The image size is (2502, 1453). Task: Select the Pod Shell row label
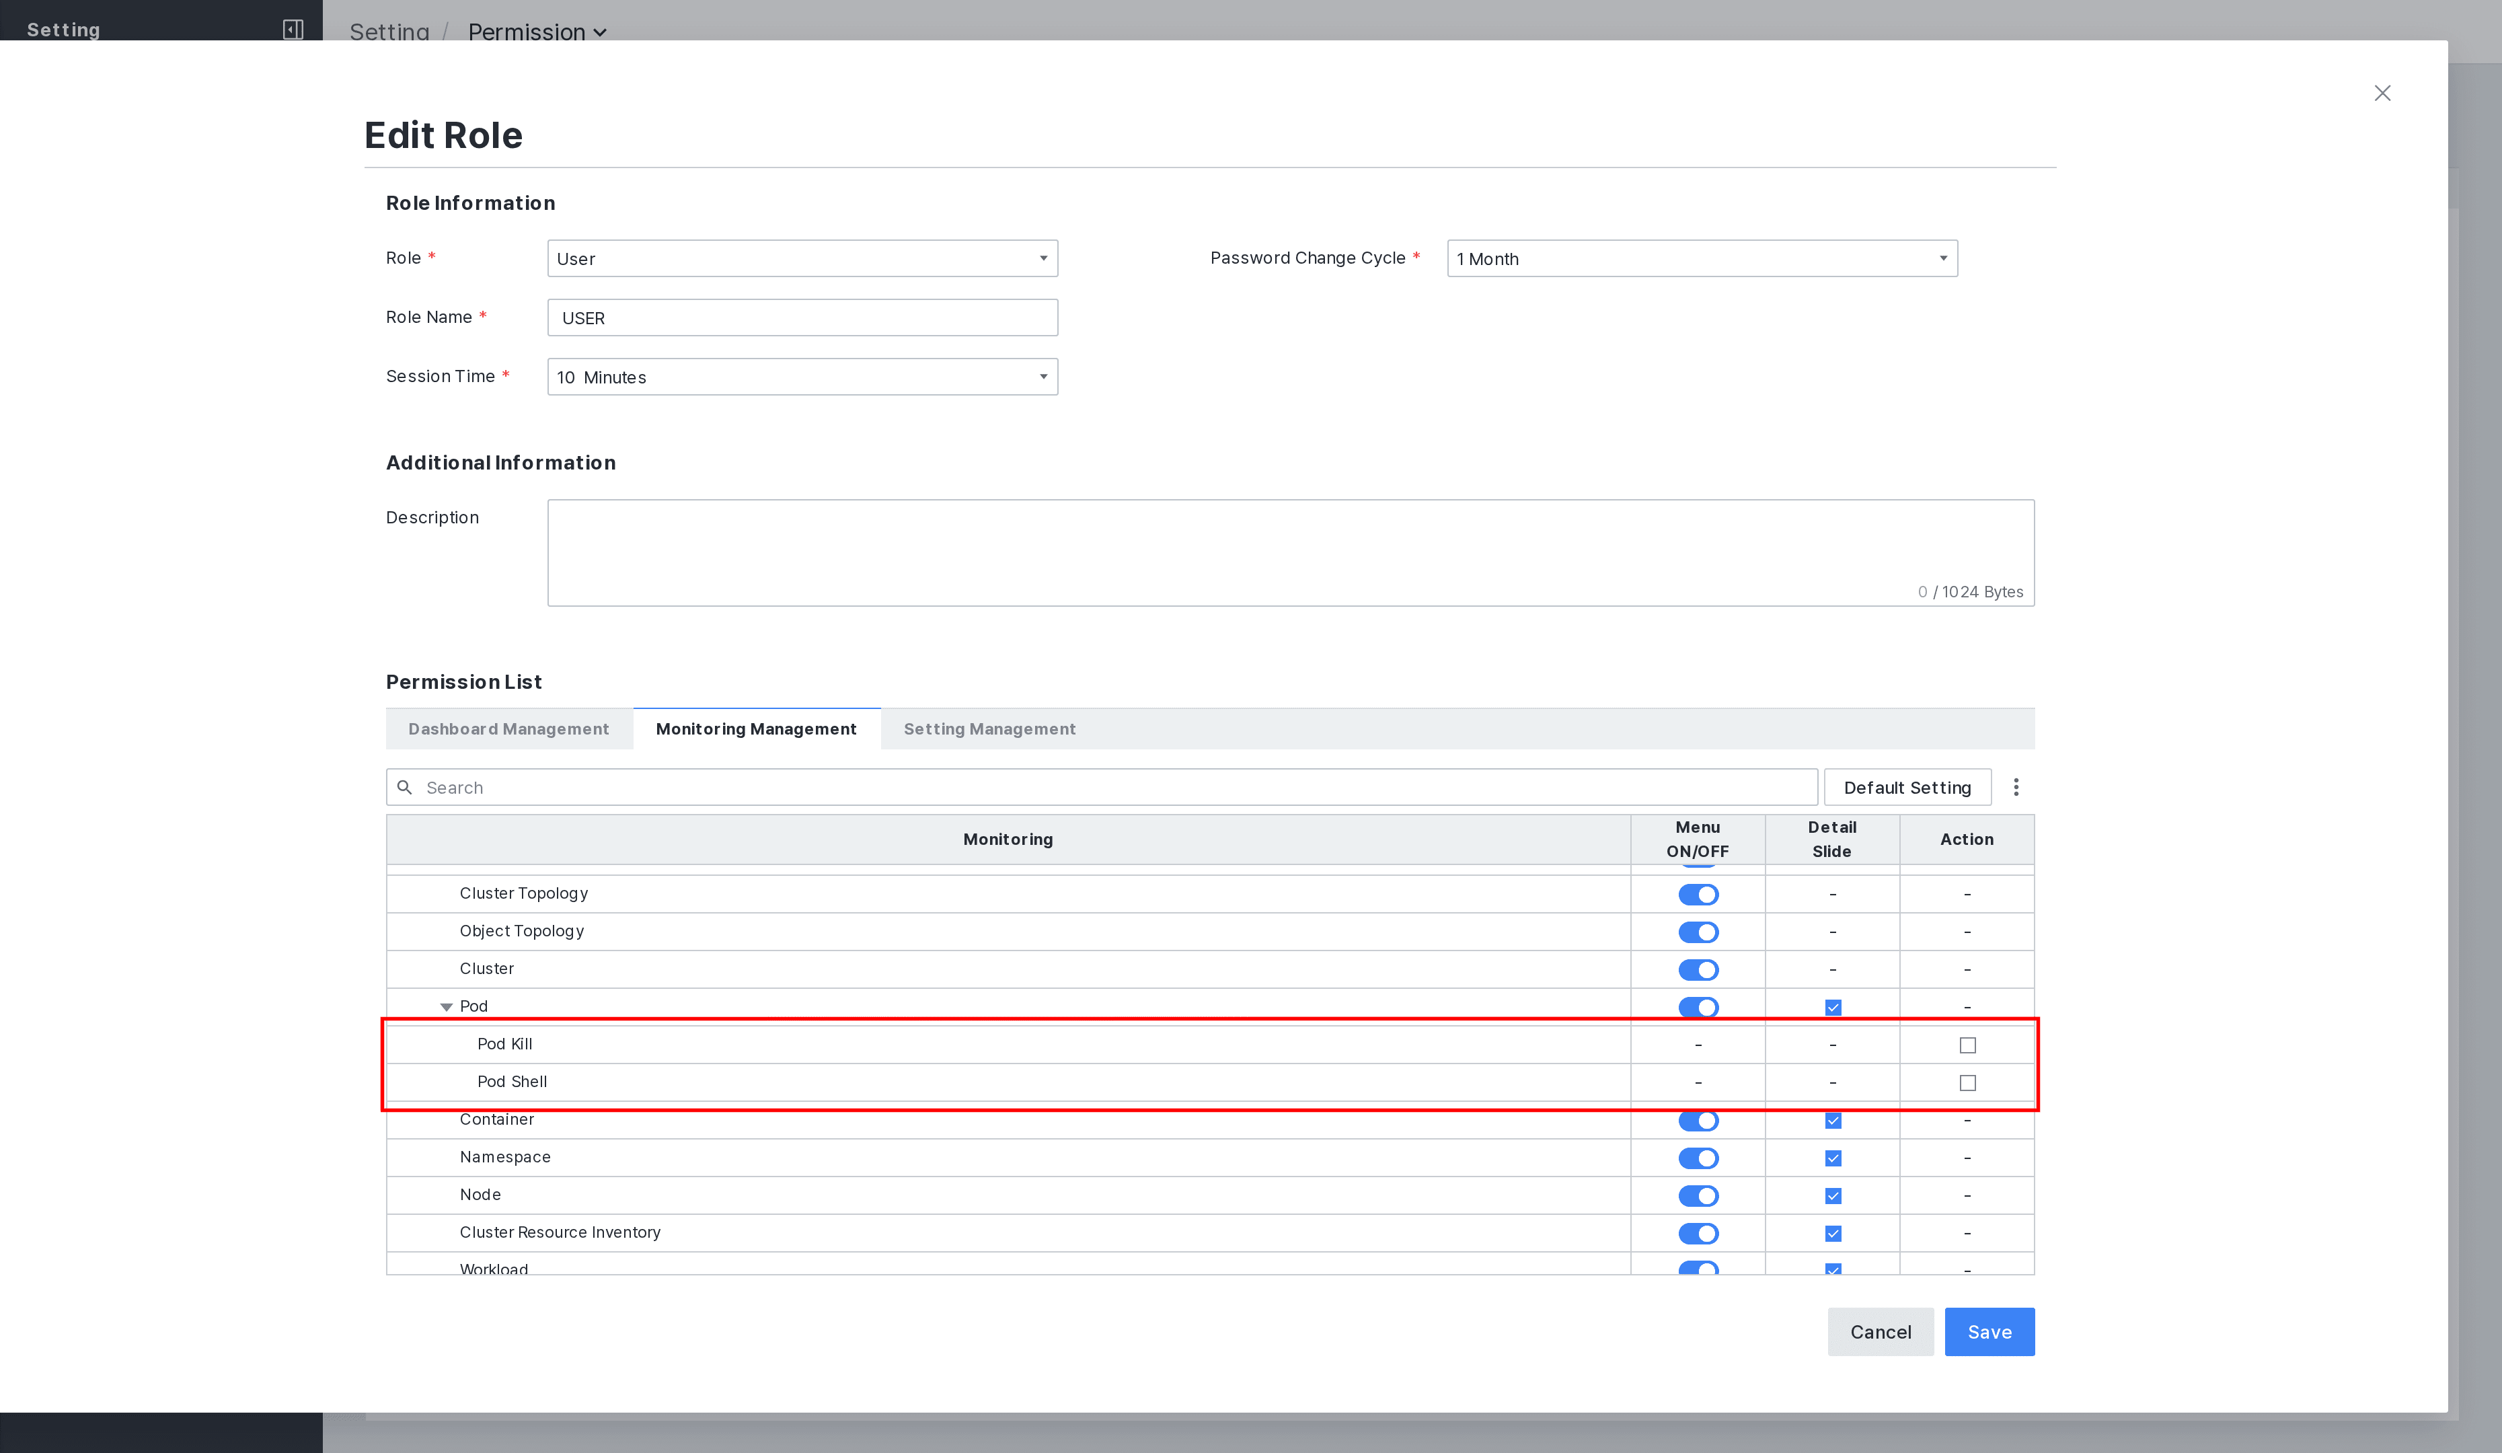tap(513, 1082)
